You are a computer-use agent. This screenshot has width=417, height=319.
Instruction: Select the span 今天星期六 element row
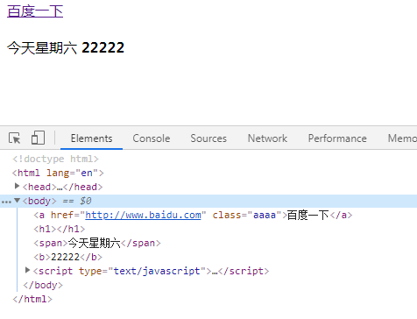(97, 243)
